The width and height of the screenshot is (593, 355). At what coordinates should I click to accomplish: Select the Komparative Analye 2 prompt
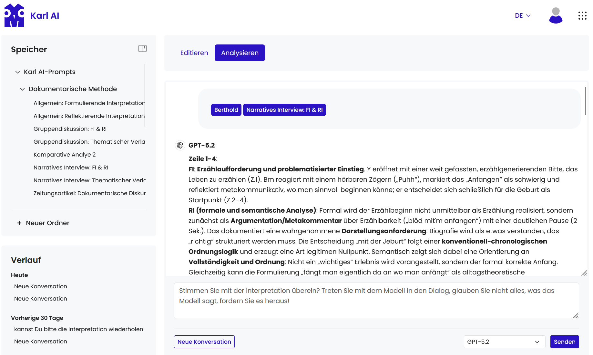point(65,155)
